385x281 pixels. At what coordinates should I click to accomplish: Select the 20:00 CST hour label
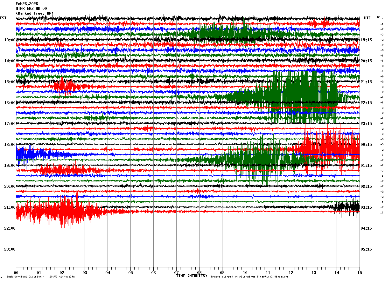pyautogui.click(x=10, y=186)
